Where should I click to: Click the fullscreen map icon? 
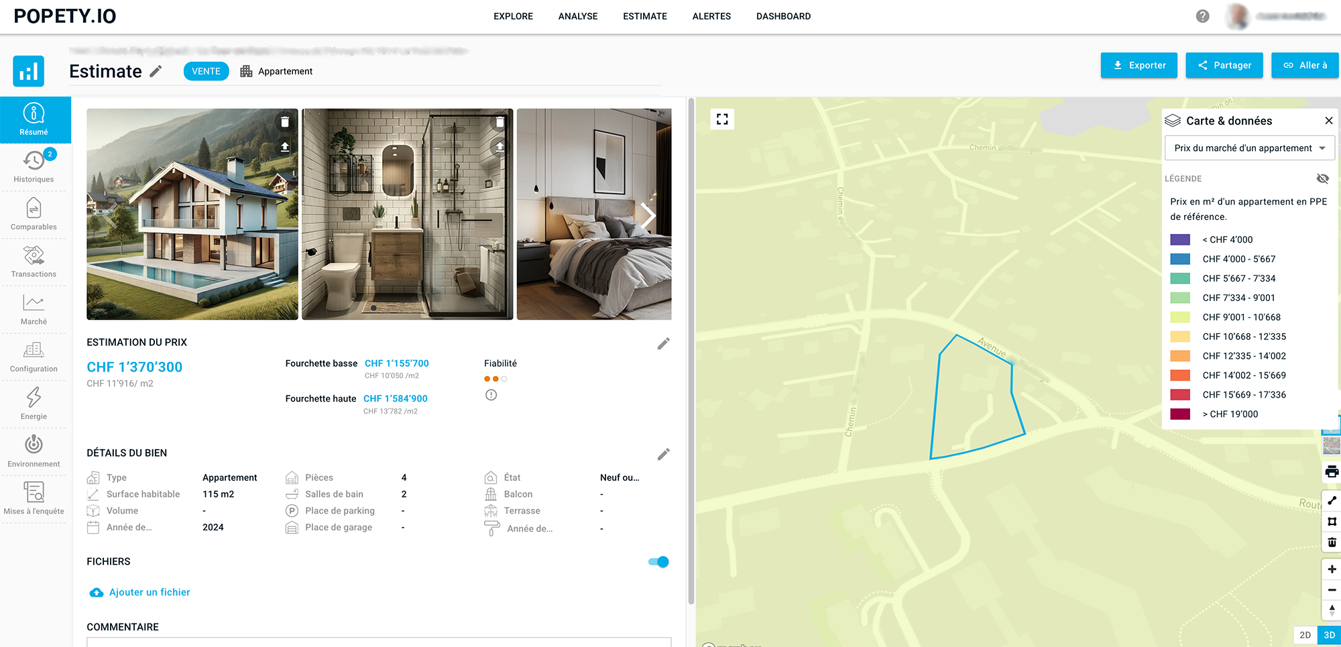(722, 119)
